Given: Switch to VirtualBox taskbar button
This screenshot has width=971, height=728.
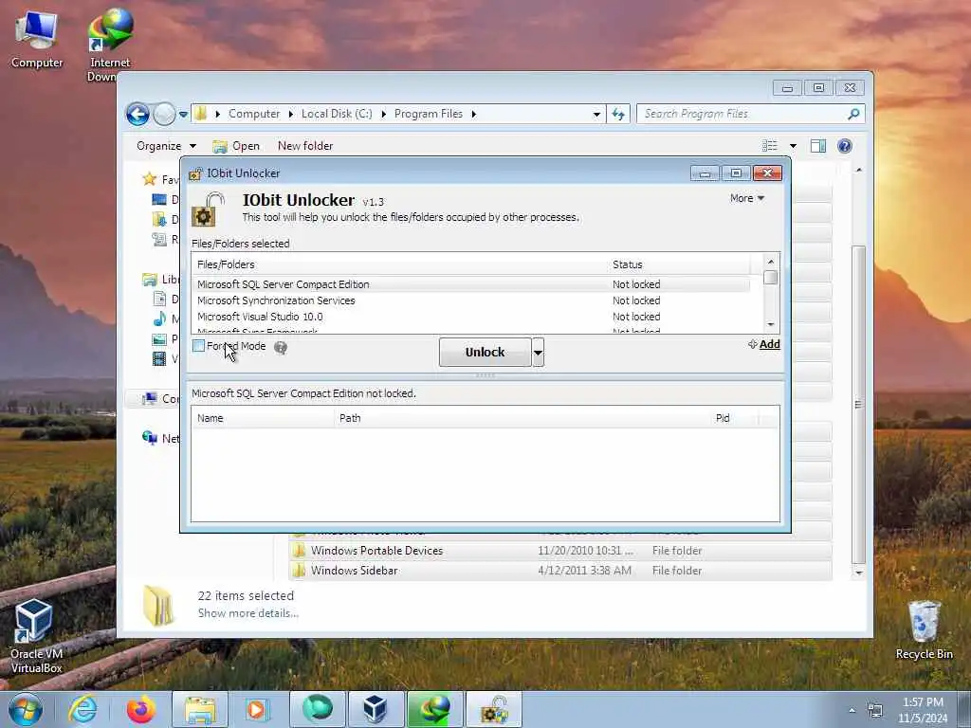Looking at the screenshot, I should 376,710.
